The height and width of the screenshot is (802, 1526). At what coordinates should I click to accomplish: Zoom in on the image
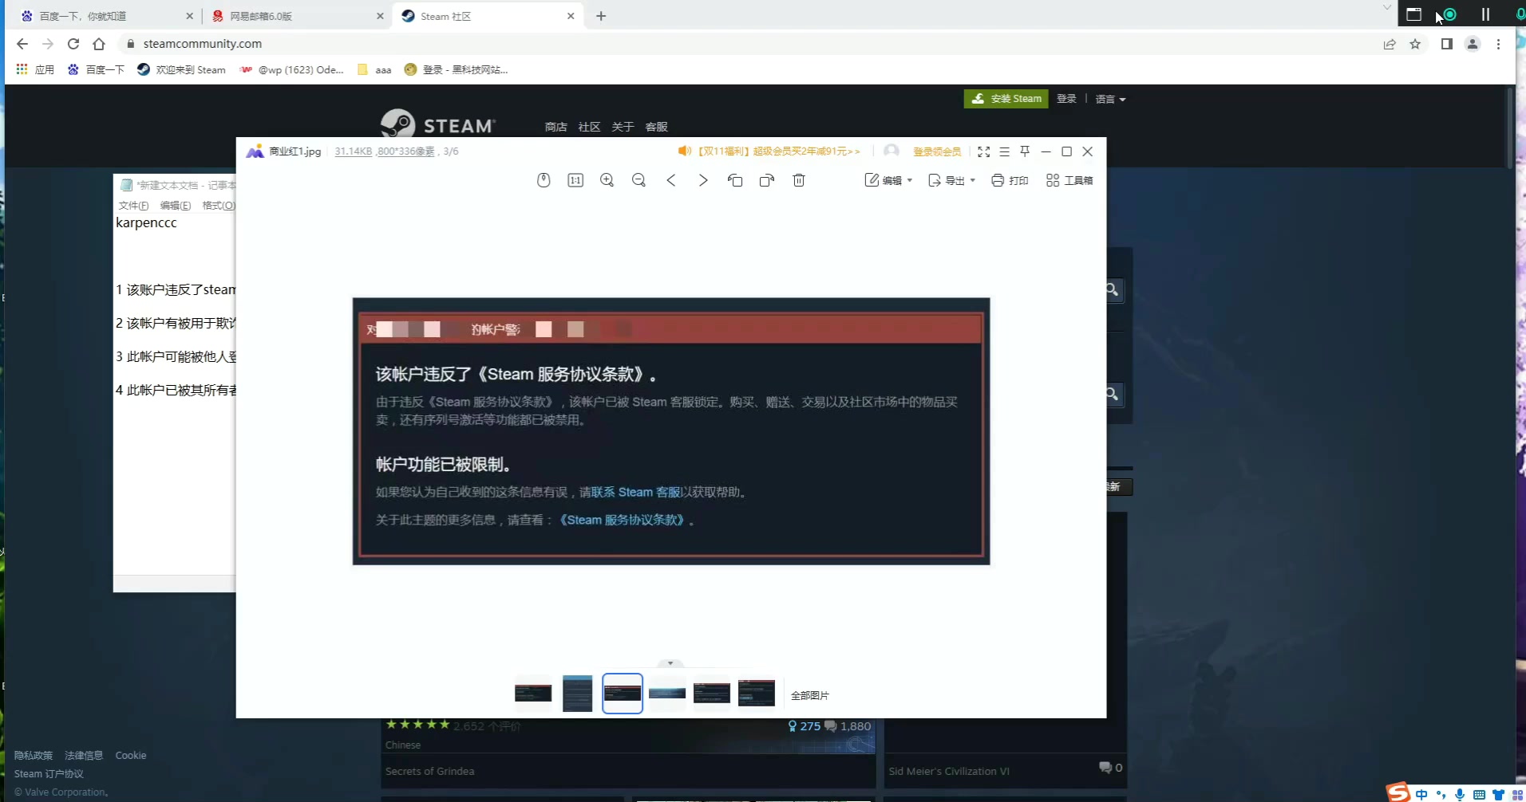607,180
